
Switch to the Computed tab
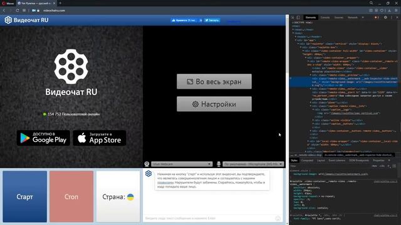point(307,161)
